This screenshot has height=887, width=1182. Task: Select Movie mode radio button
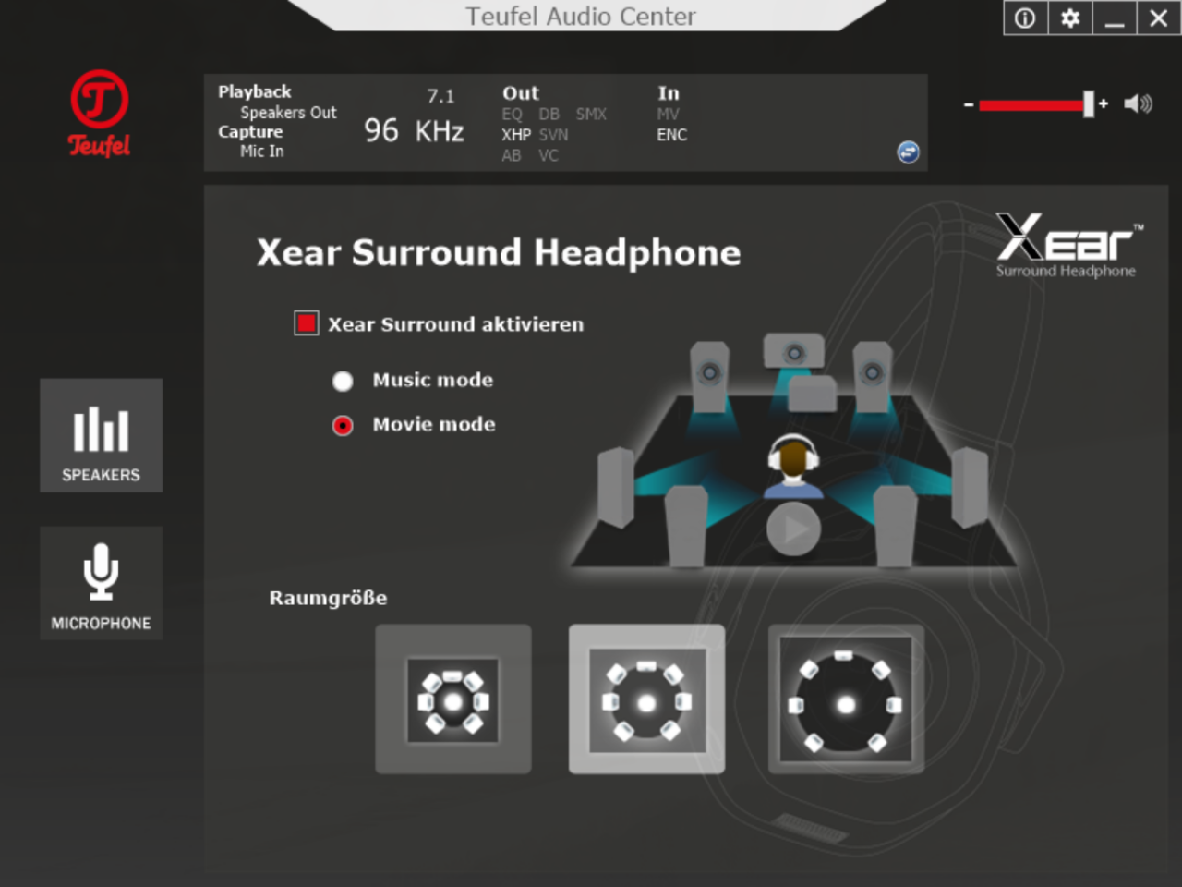[343, 425]
